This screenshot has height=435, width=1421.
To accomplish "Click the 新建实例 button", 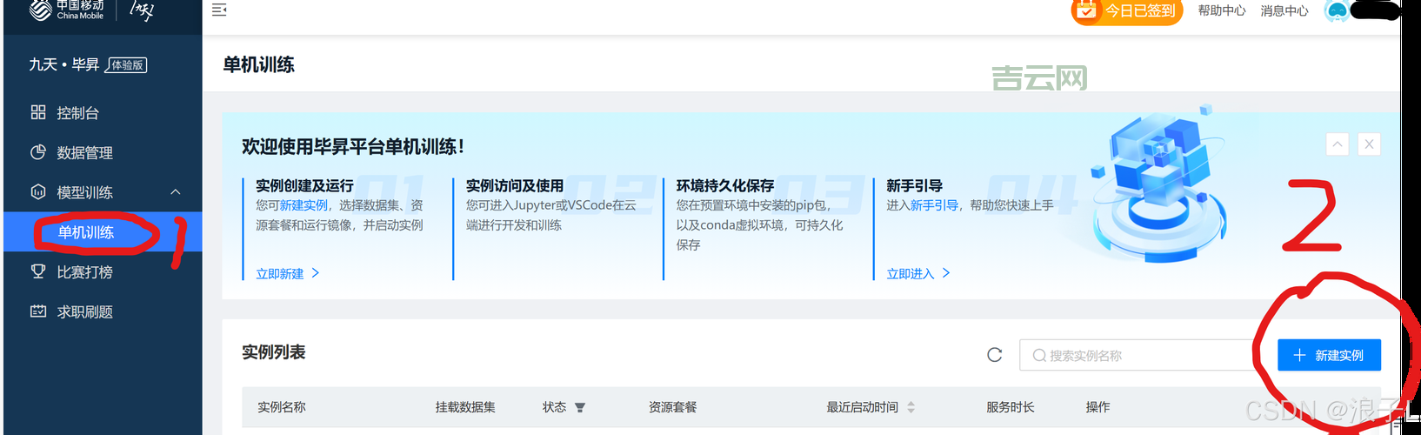I will click(x=1329, y=355).
